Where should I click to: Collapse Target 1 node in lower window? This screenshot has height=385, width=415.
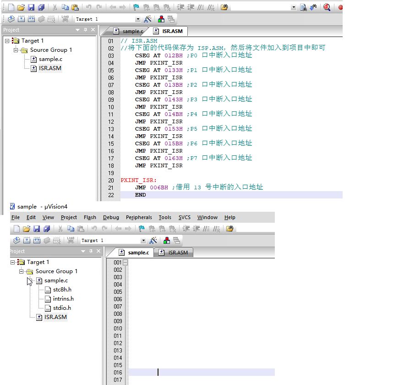13,262
